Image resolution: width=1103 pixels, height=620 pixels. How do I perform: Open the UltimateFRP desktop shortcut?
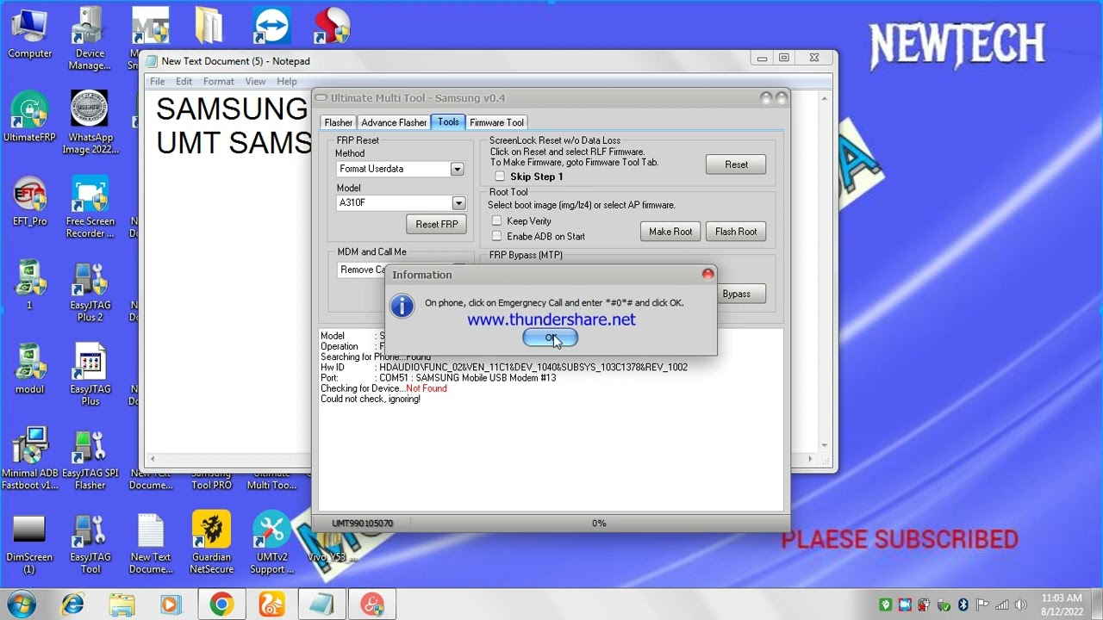(30, 117)
